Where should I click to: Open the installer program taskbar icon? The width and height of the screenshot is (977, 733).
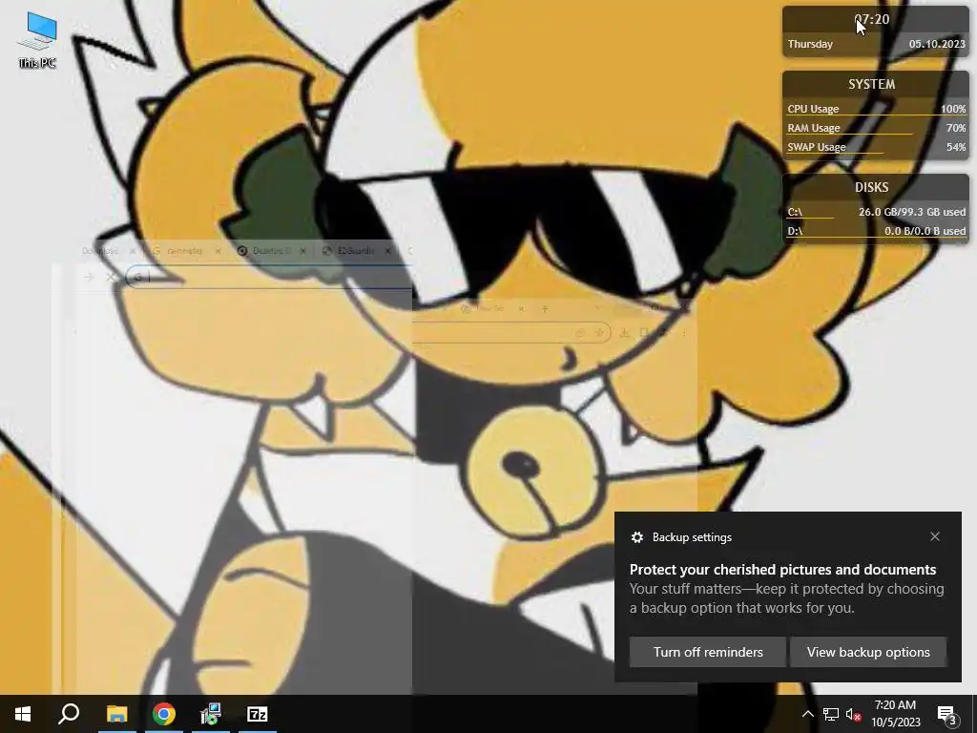coord(211,714)
